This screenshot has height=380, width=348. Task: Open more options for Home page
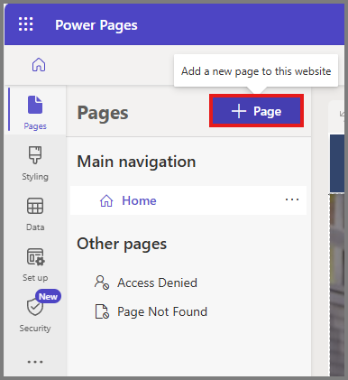(x=292, y=199)
